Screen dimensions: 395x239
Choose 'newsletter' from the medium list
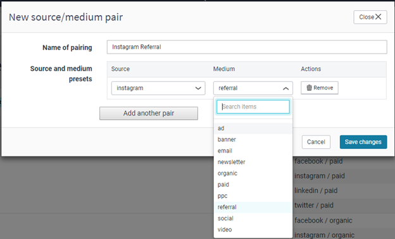[253, 162]
